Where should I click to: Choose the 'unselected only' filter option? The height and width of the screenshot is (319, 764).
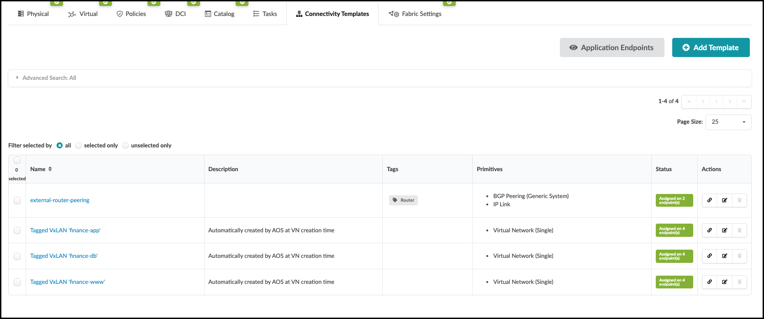pos(126,146)
